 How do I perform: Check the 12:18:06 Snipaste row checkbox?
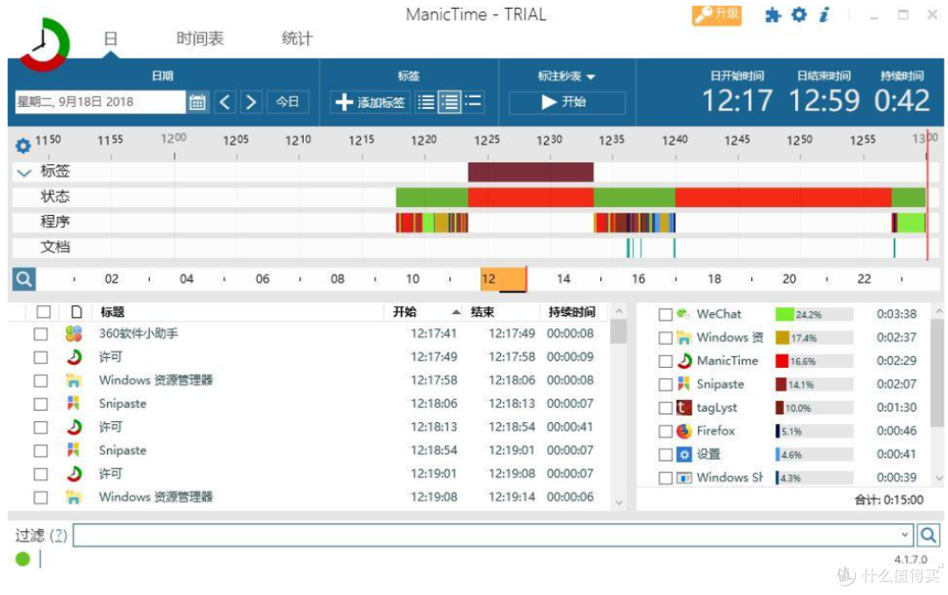tap(40, 404)
